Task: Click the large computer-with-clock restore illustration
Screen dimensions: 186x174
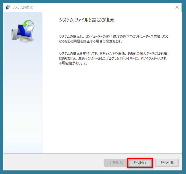Action: [x=23, y=31]
